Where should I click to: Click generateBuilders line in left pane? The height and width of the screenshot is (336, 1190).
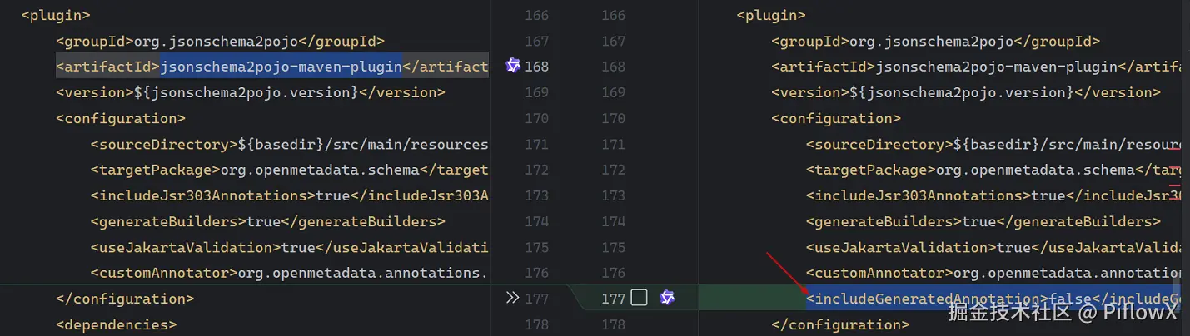pyautogui.click(x=267, y=221)
